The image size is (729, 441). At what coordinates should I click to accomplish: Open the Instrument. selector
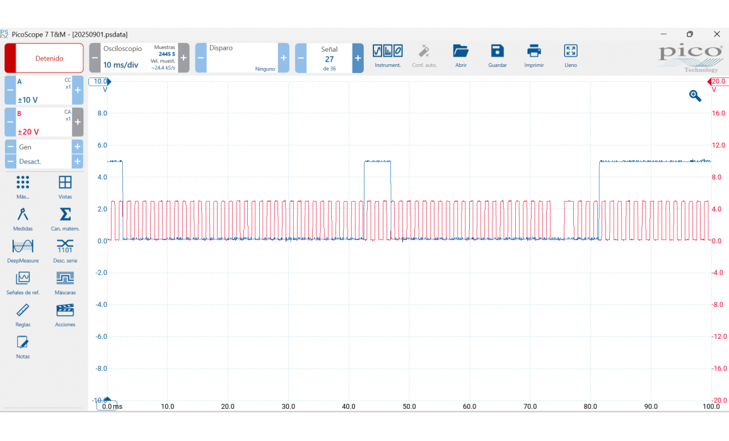coord(387,55)
